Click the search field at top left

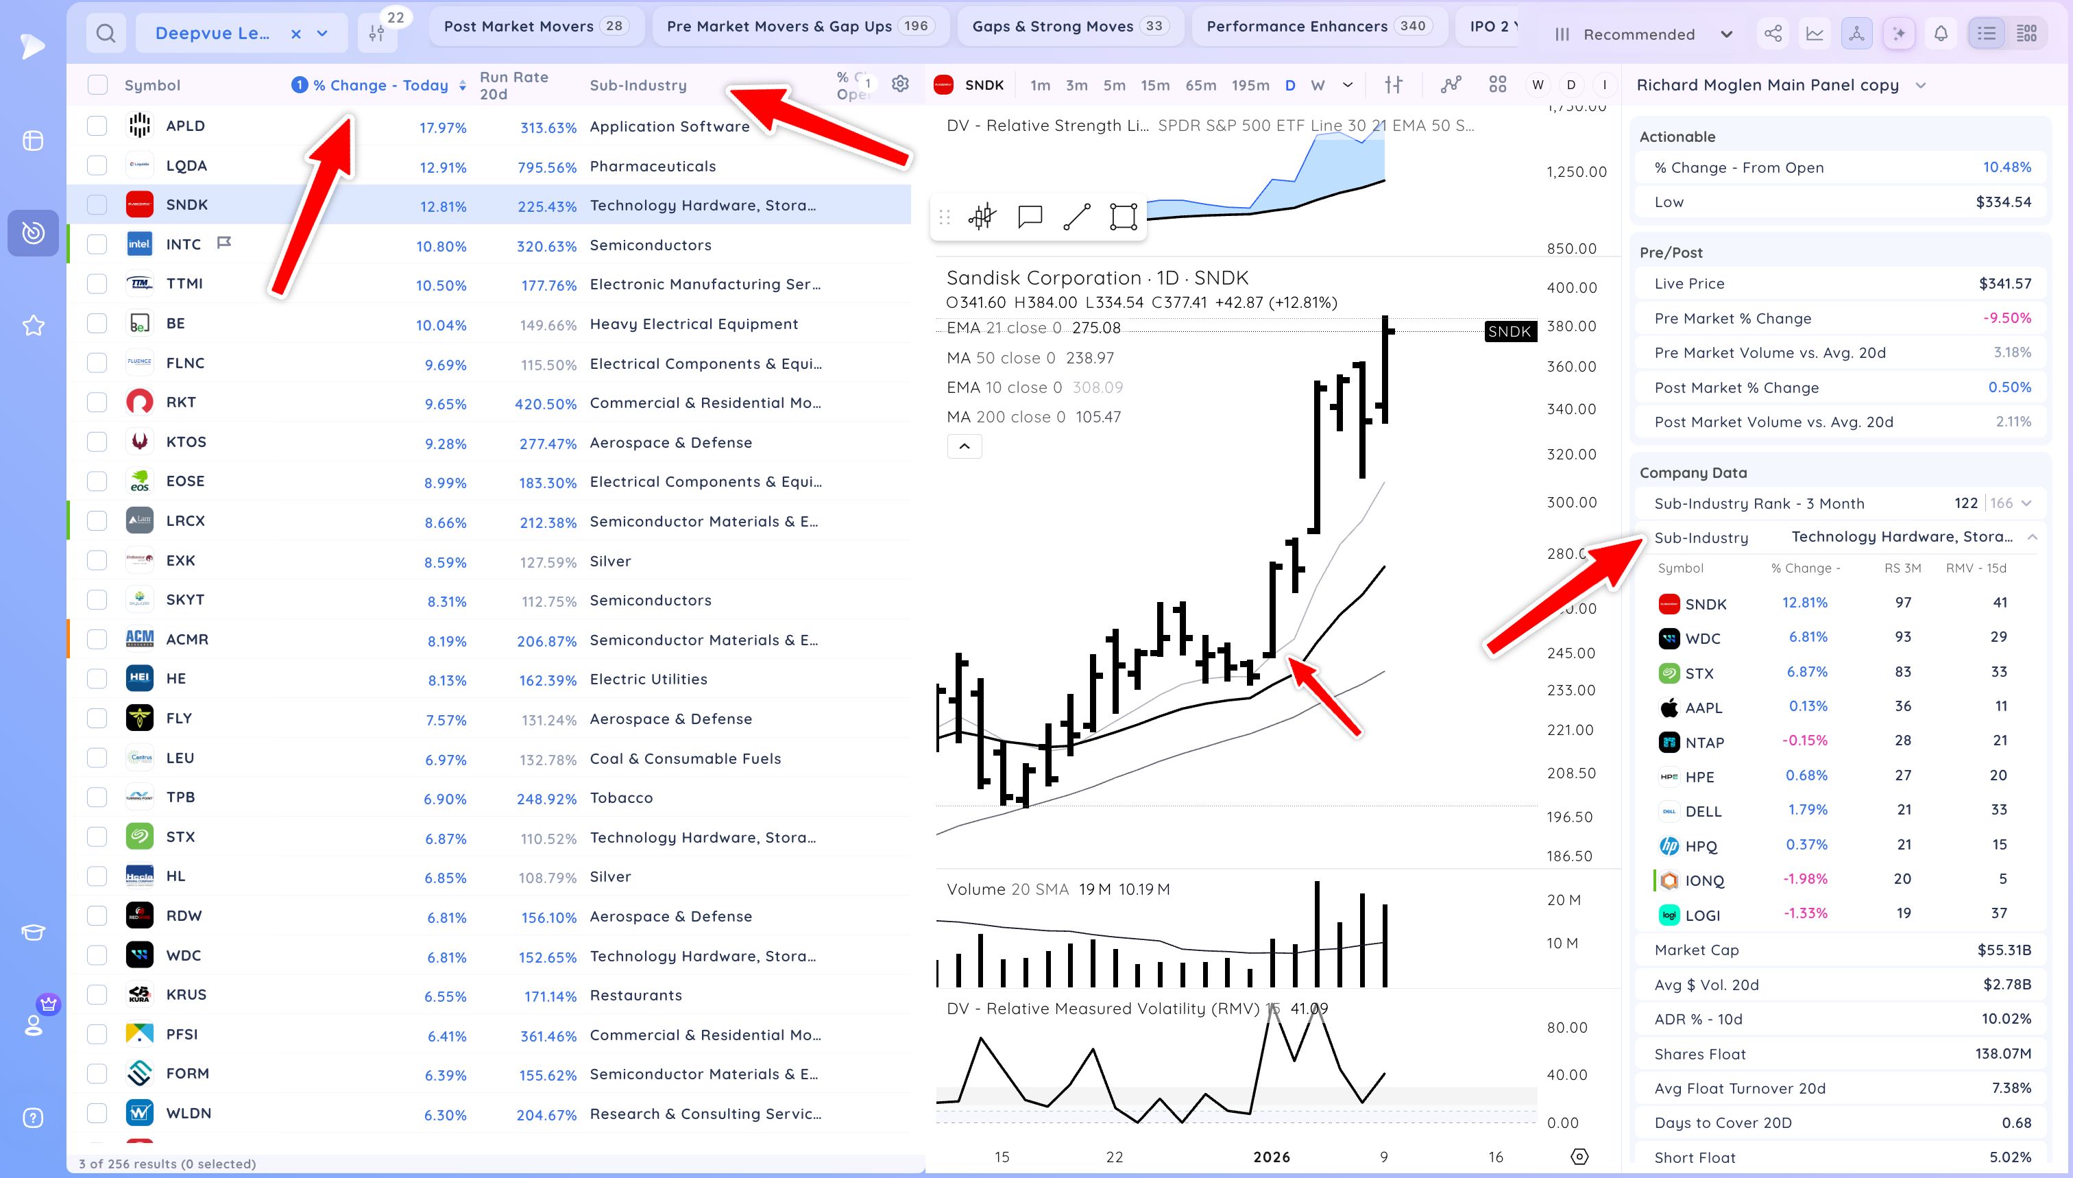tap(106, 33)
